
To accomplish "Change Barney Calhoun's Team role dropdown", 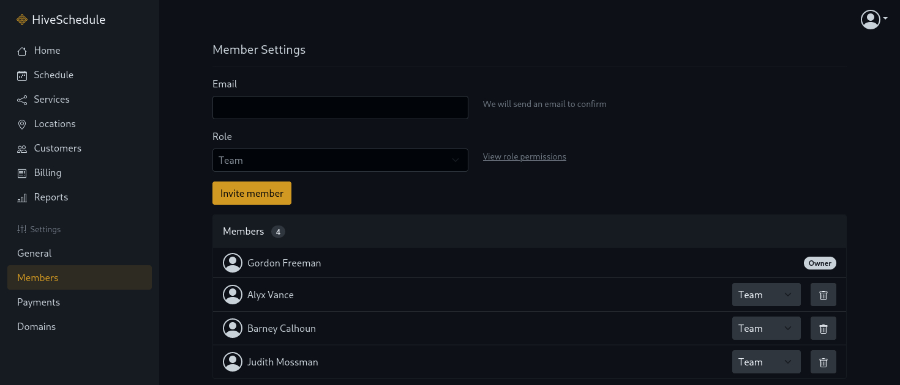I will pyautogui.click(x=767, y=328).
